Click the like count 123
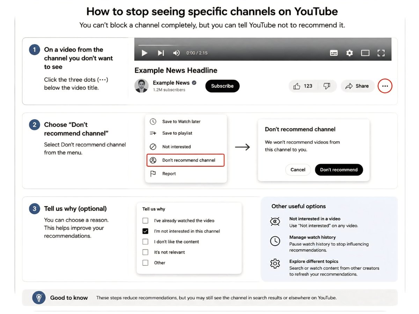Screen dimensions: 419x314 click(308, 86)
